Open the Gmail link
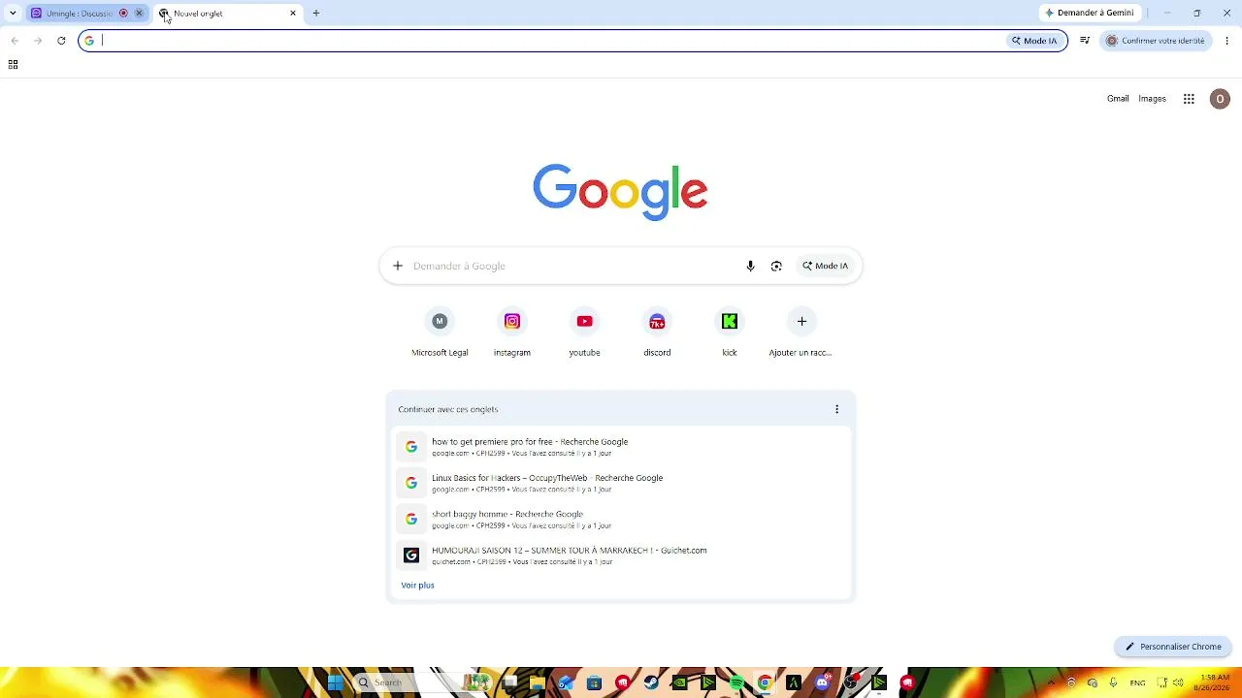Image resolution: width=1242 pixels, height=698 pixels. [1118, 99]
